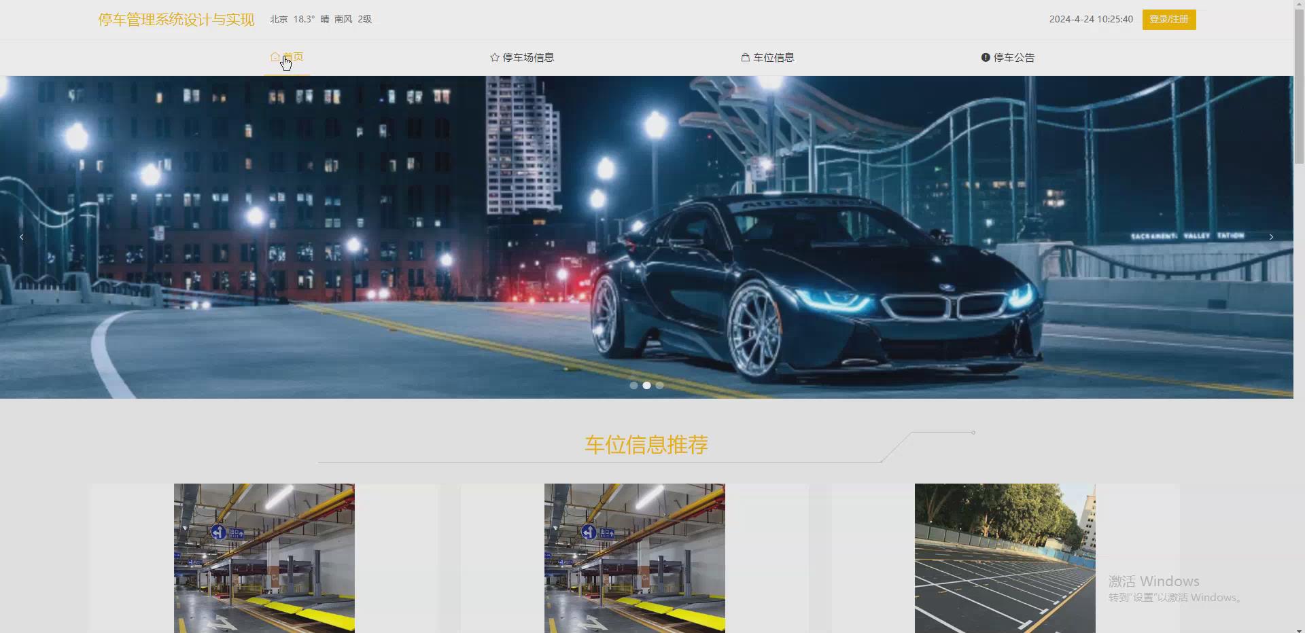Image resolution: width=1305 pixels, height=633 pixels.
Task: Open the outdoor parking lot thumbnail card
Action: (1005, 558)
